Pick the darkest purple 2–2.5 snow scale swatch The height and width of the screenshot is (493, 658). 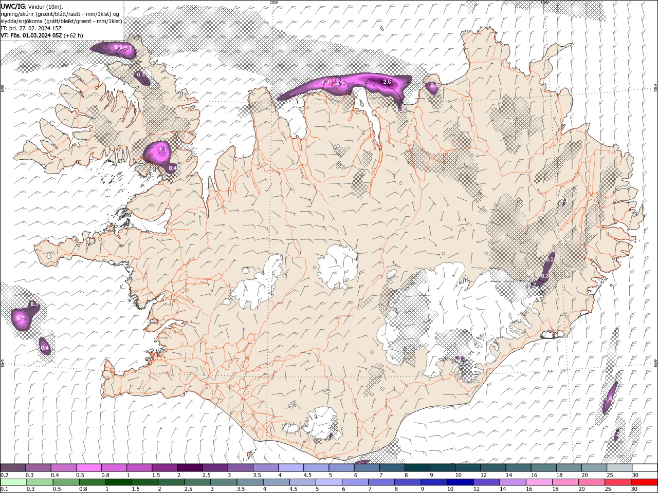coord(190,468)
